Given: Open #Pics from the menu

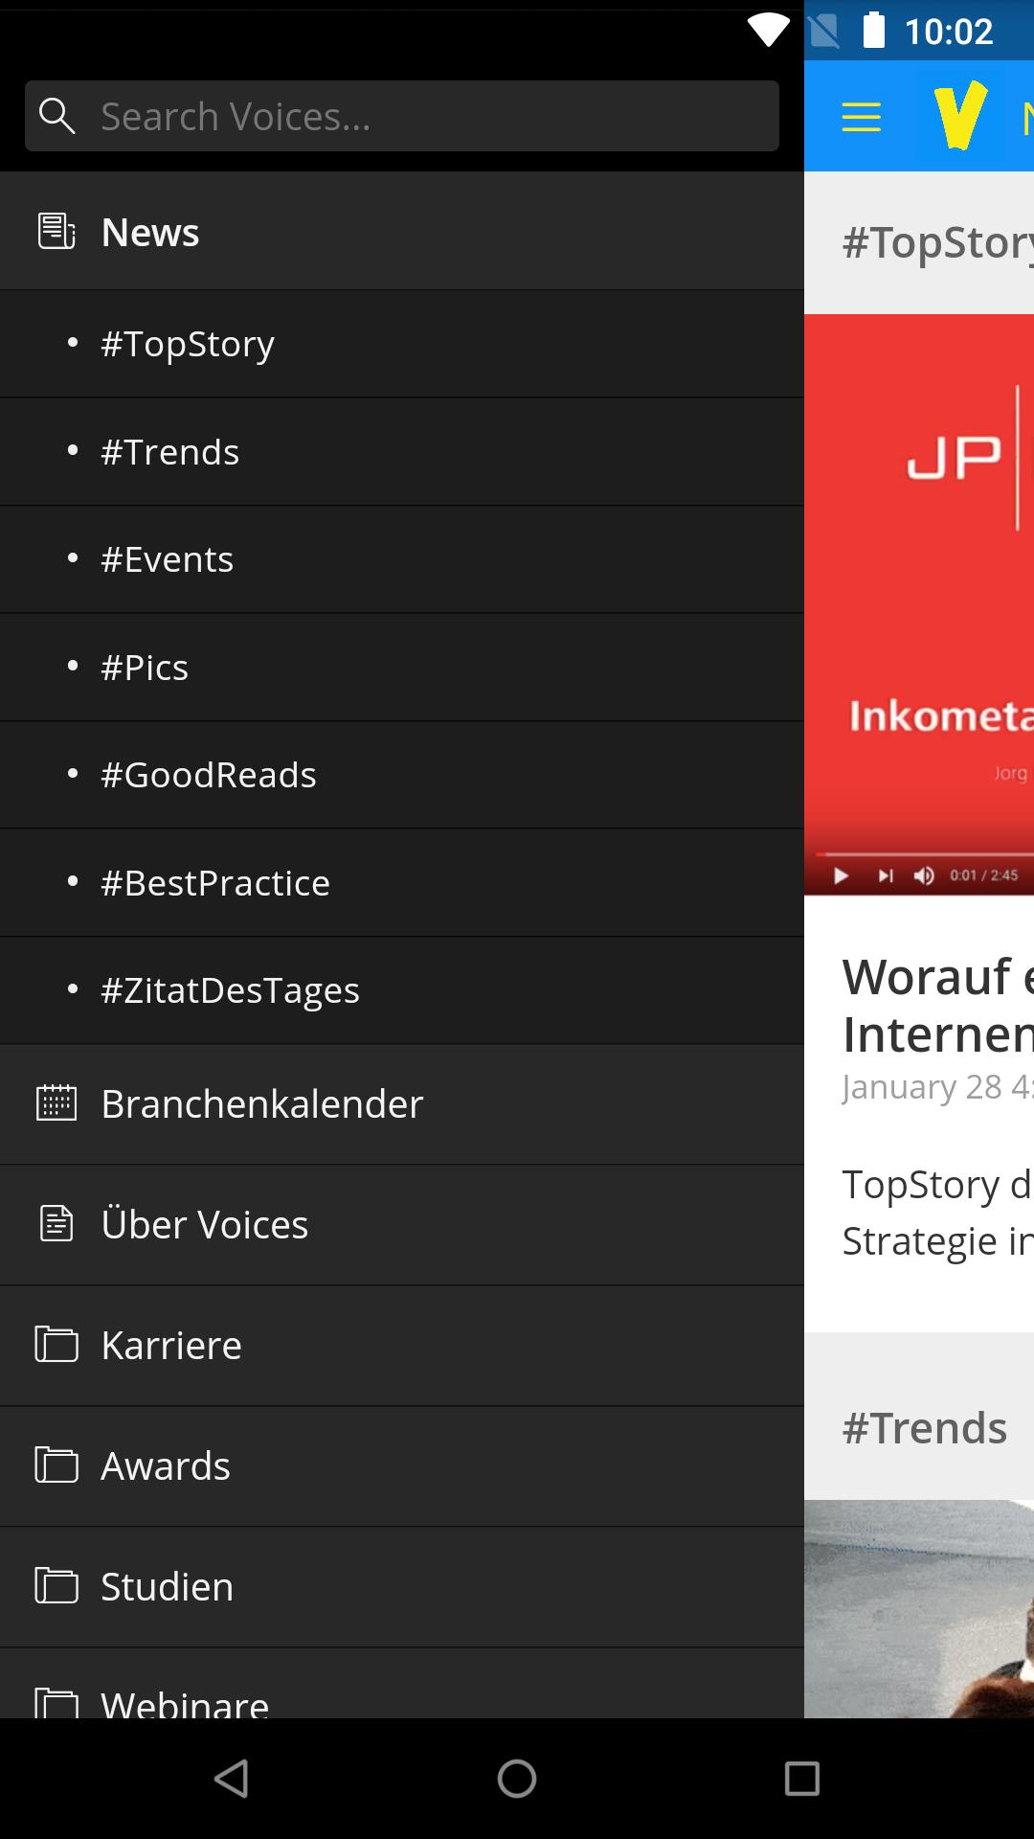Looking at the screenshot, I should (x=402, y=668).
